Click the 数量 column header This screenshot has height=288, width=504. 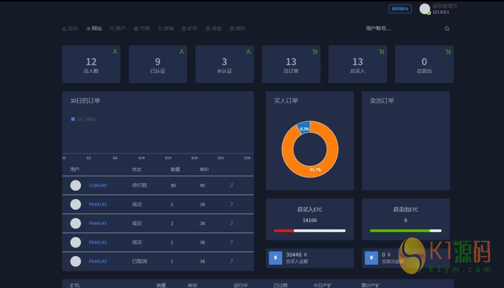pos(175,170)
